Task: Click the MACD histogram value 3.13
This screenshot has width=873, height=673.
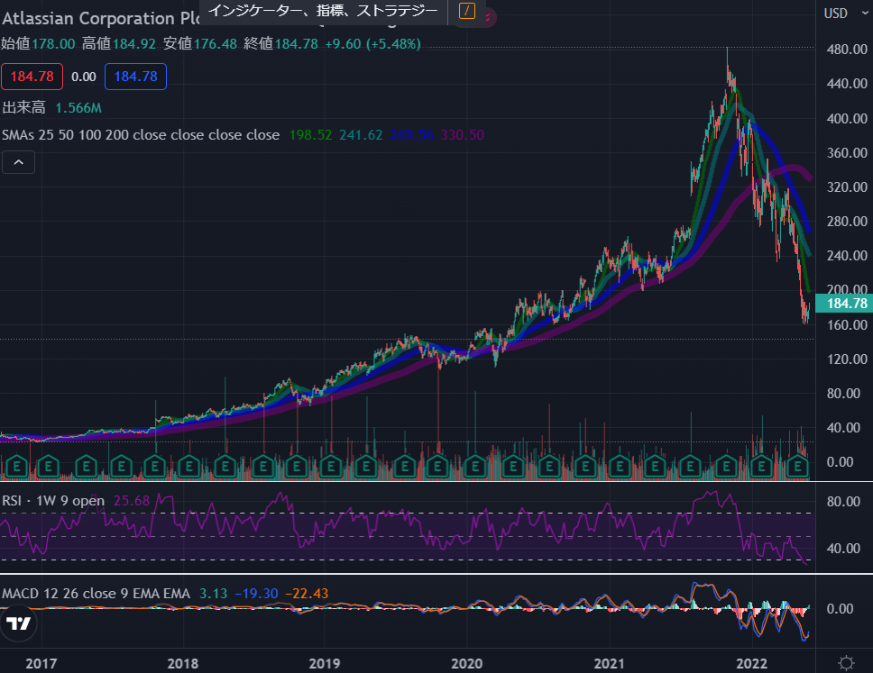Action: point(213,594)
